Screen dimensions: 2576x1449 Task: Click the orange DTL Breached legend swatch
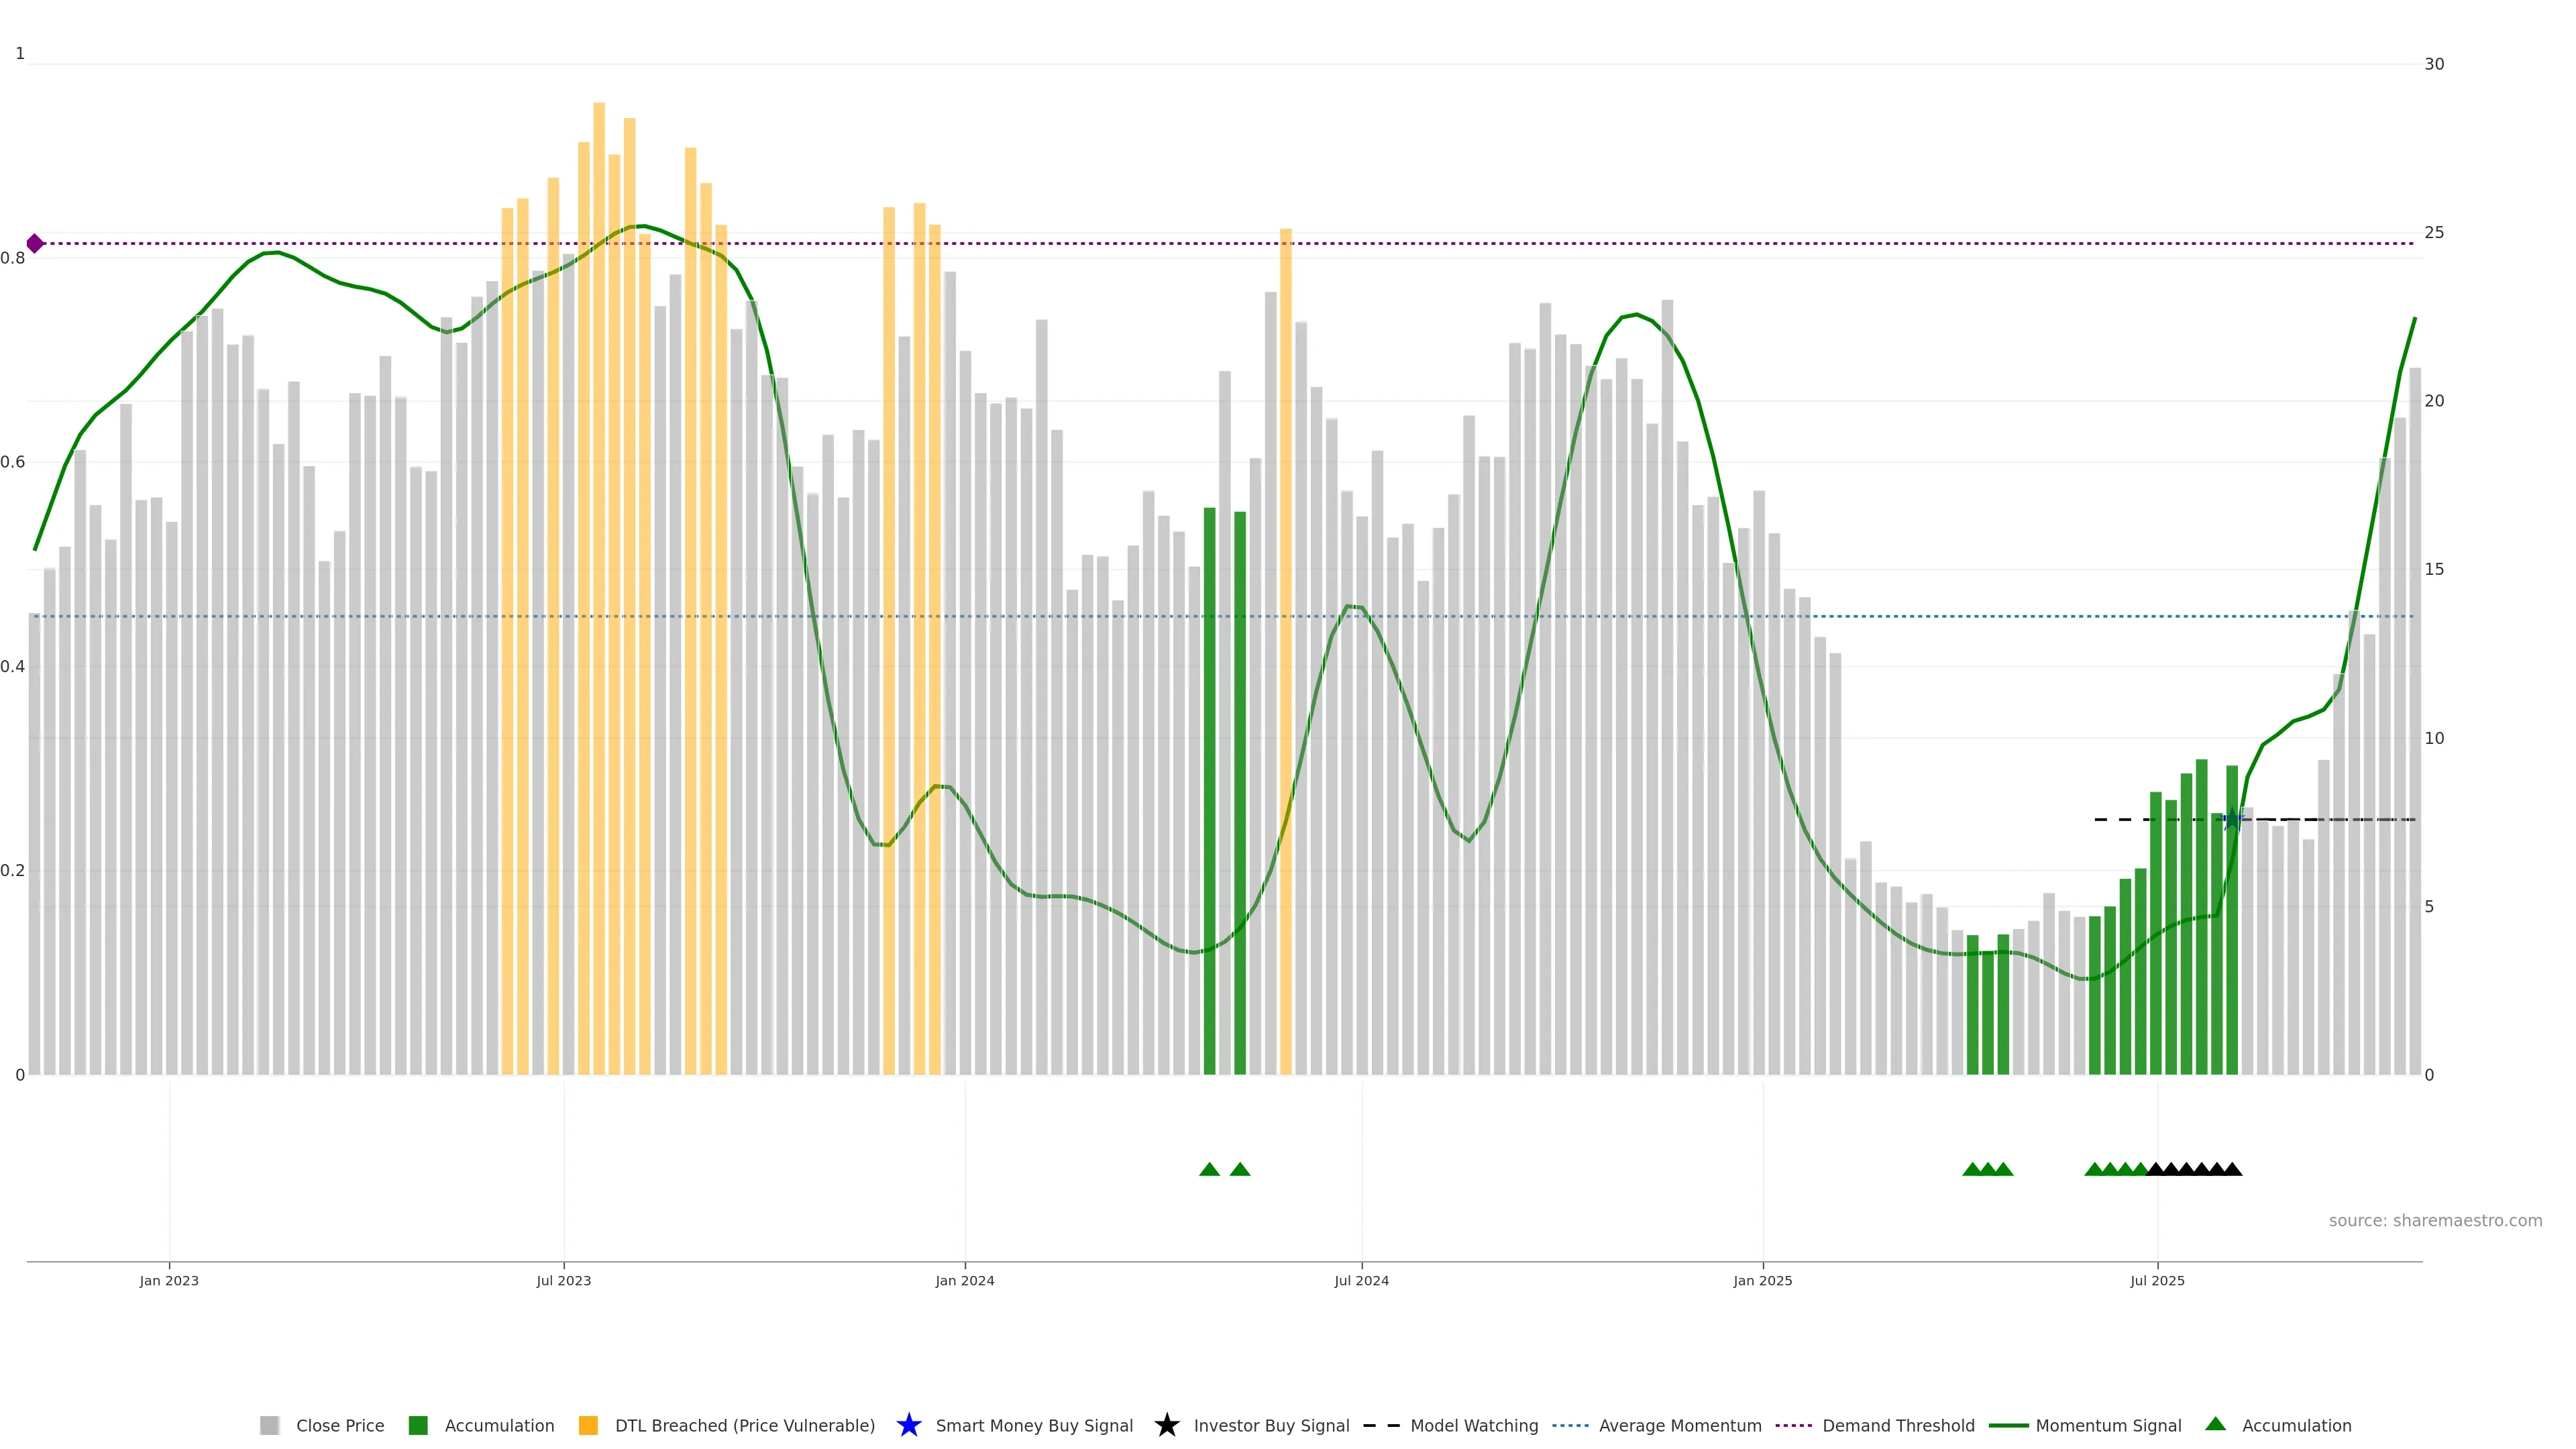point(588,1425)
